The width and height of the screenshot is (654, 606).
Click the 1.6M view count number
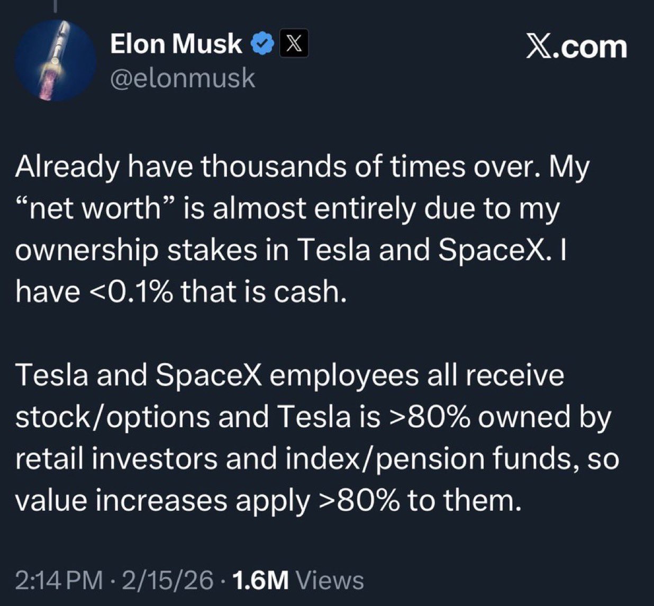pos(260,580)
